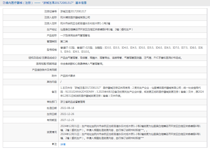Click the approving authority 浙江省药品监督管理局
Image resolution: width=210 pixels, height=150 pixels.
tap(73, 102)
